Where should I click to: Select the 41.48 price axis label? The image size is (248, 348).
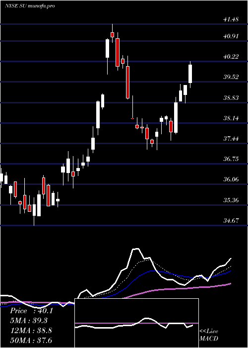point(231,19)
